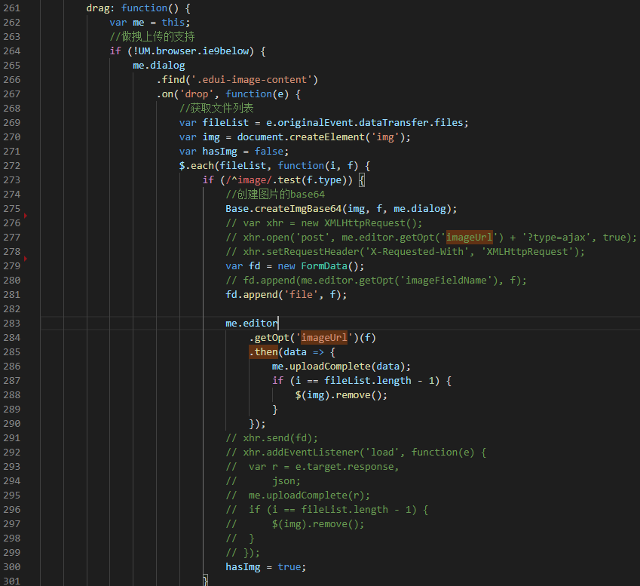Click the comment '//做拽上传的支持'
Viewport: 640px width, 586px height.
pos(152,37)
